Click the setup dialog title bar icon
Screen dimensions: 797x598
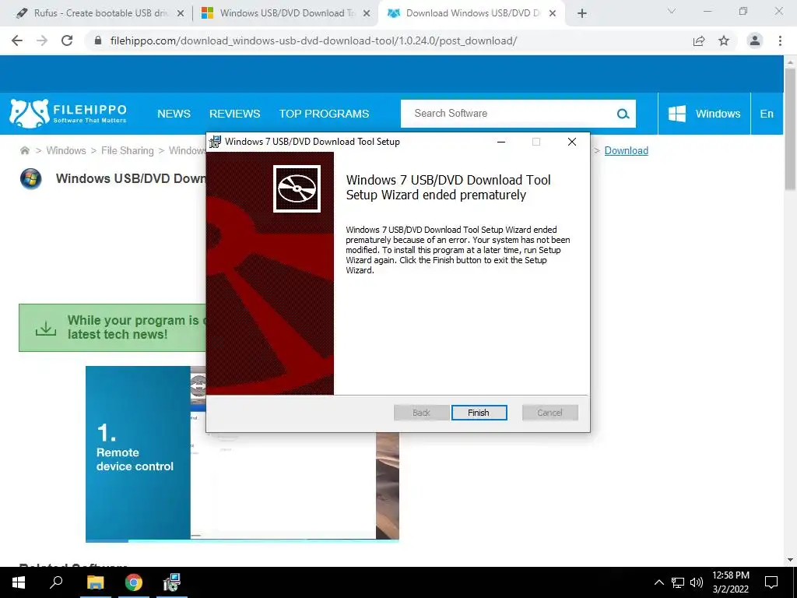(x=216, y=142)
